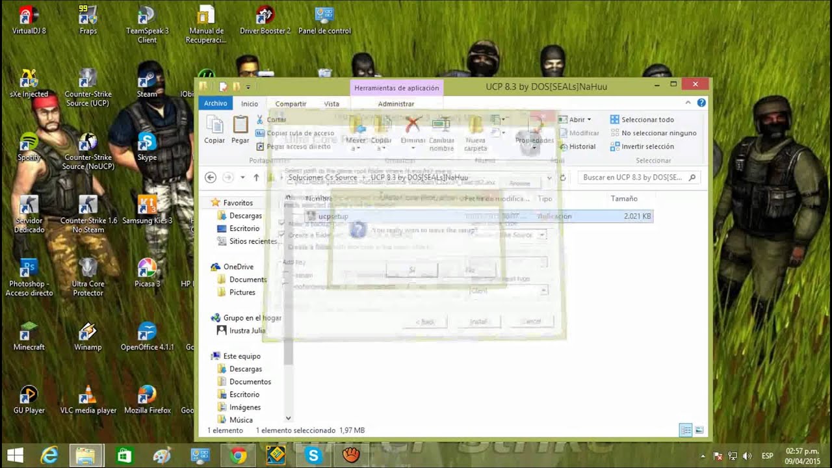The height and width of the screenshot is (468, 832).
Task: Open Photoshop Acceso directo shortcut
Action: tap(29, 278)
